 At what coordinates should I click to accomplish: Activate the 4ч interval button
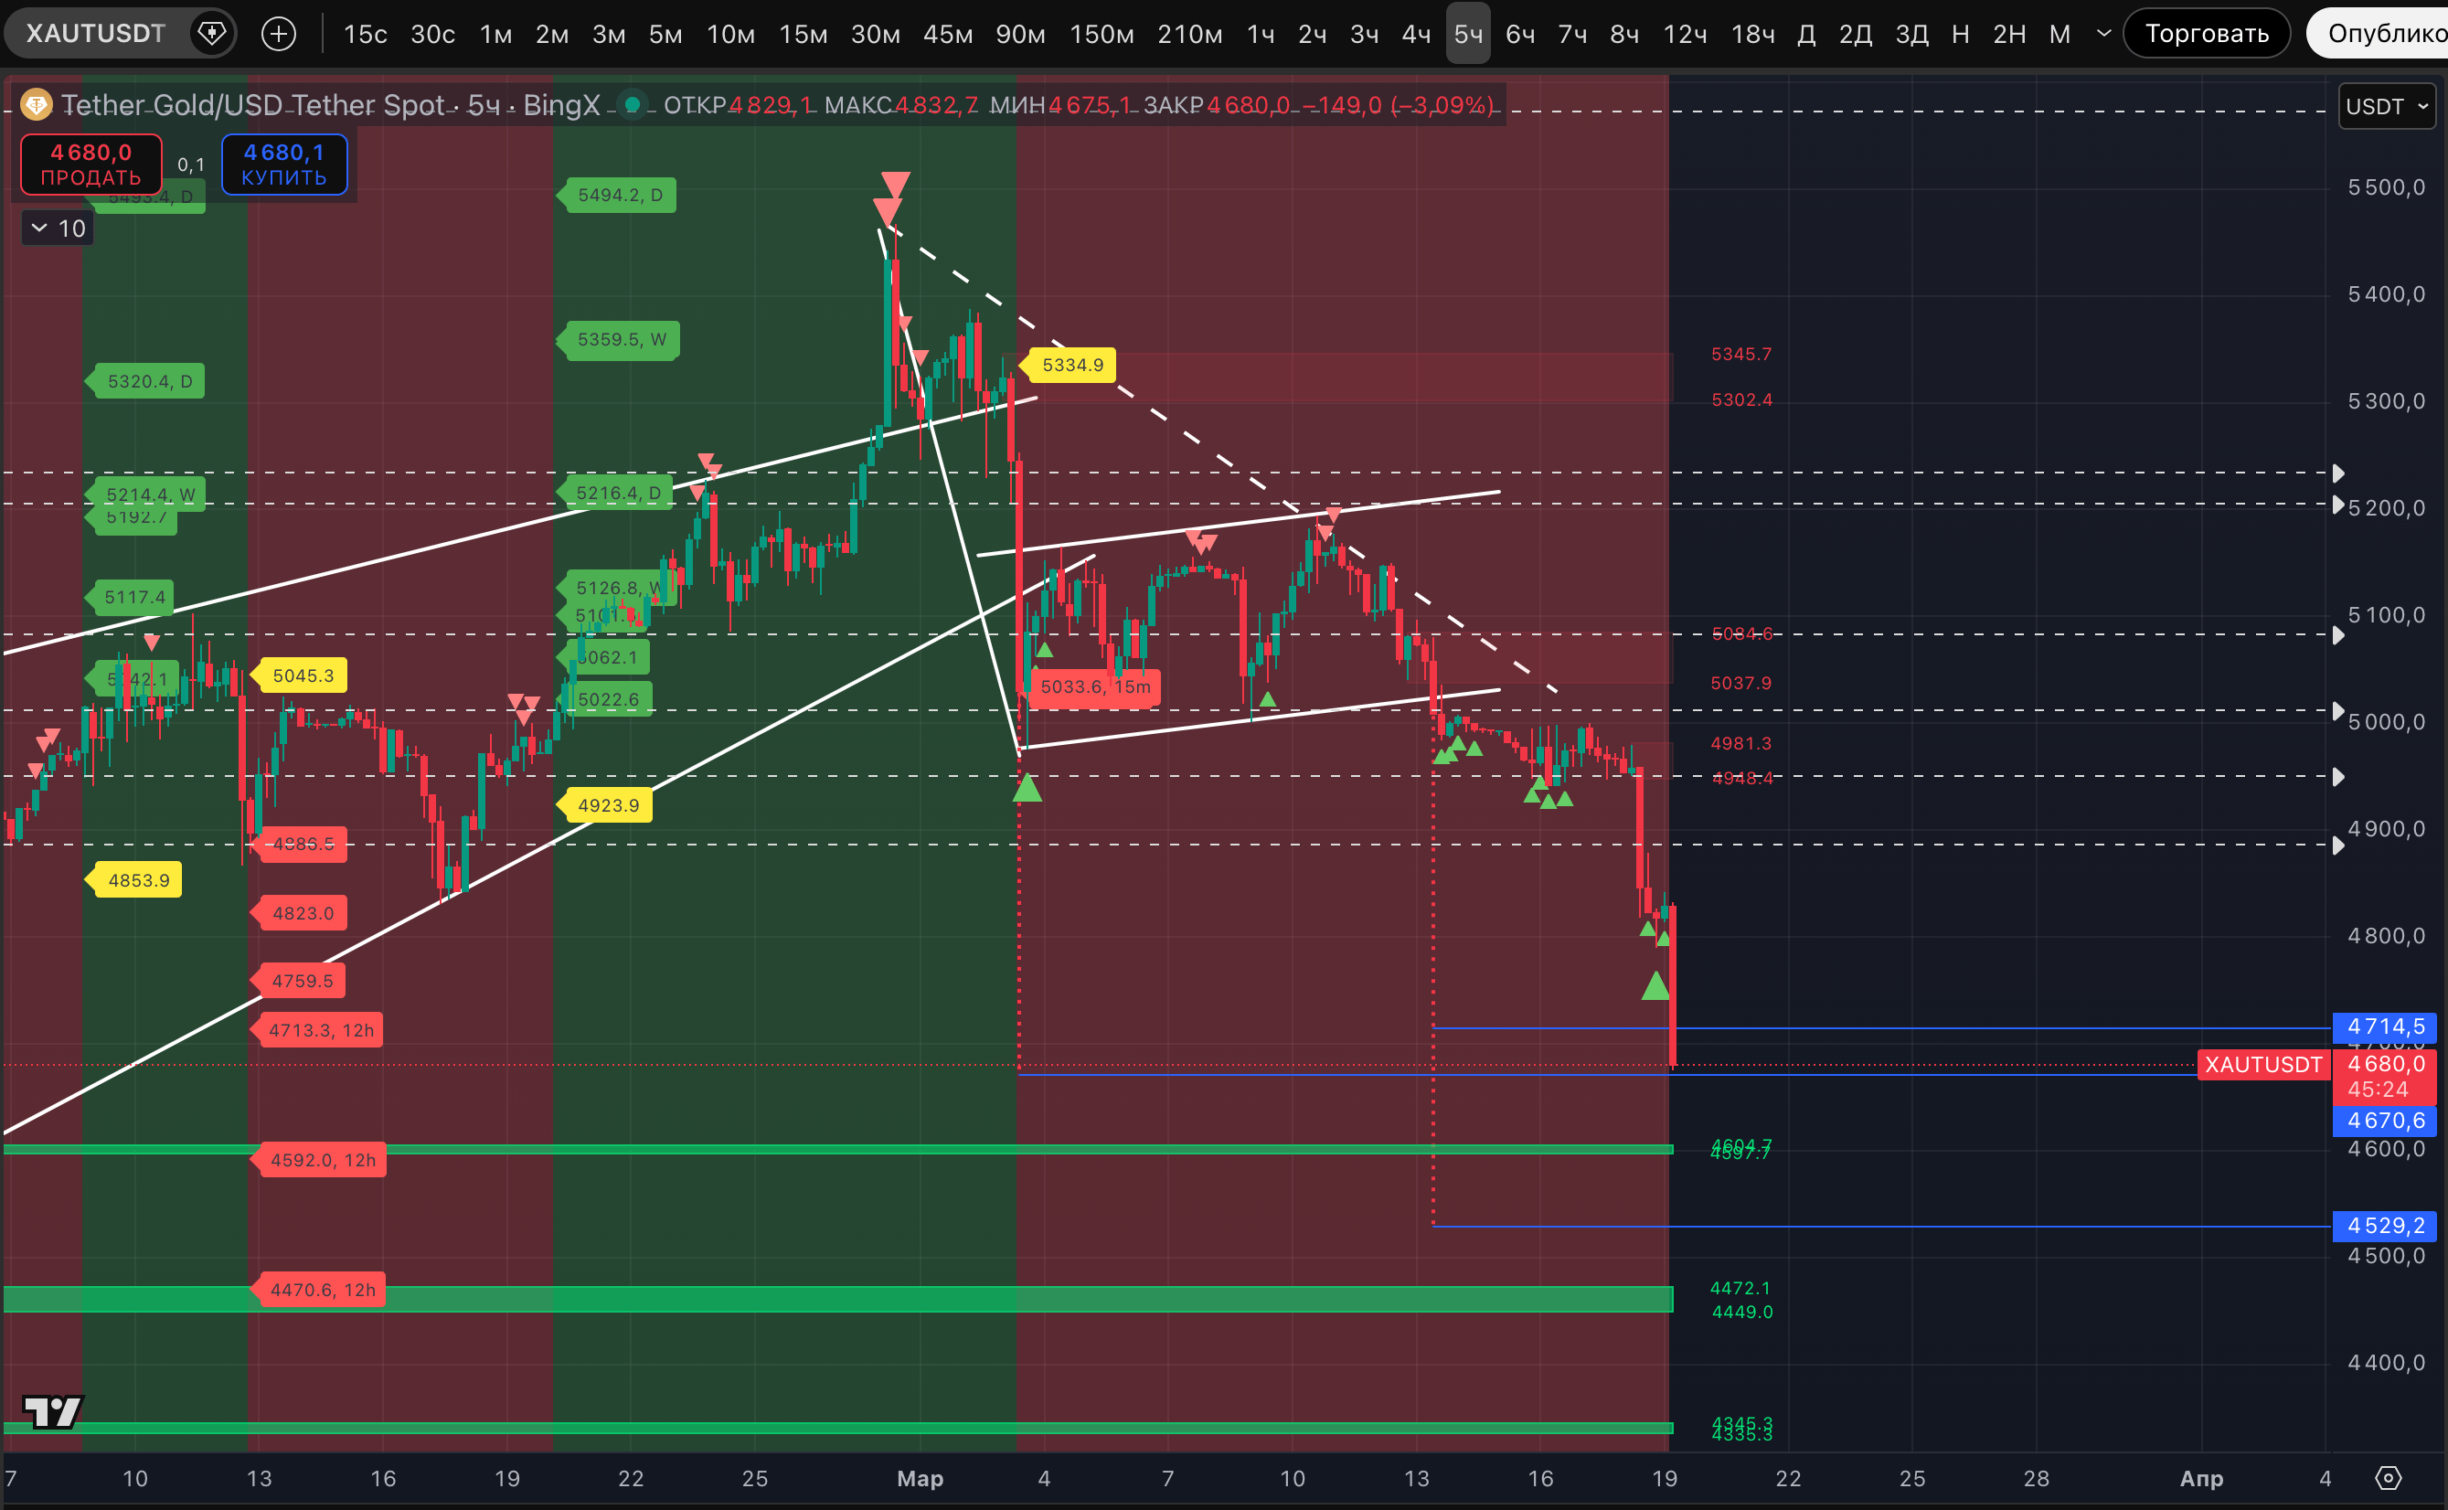(x=1415, y=34)
